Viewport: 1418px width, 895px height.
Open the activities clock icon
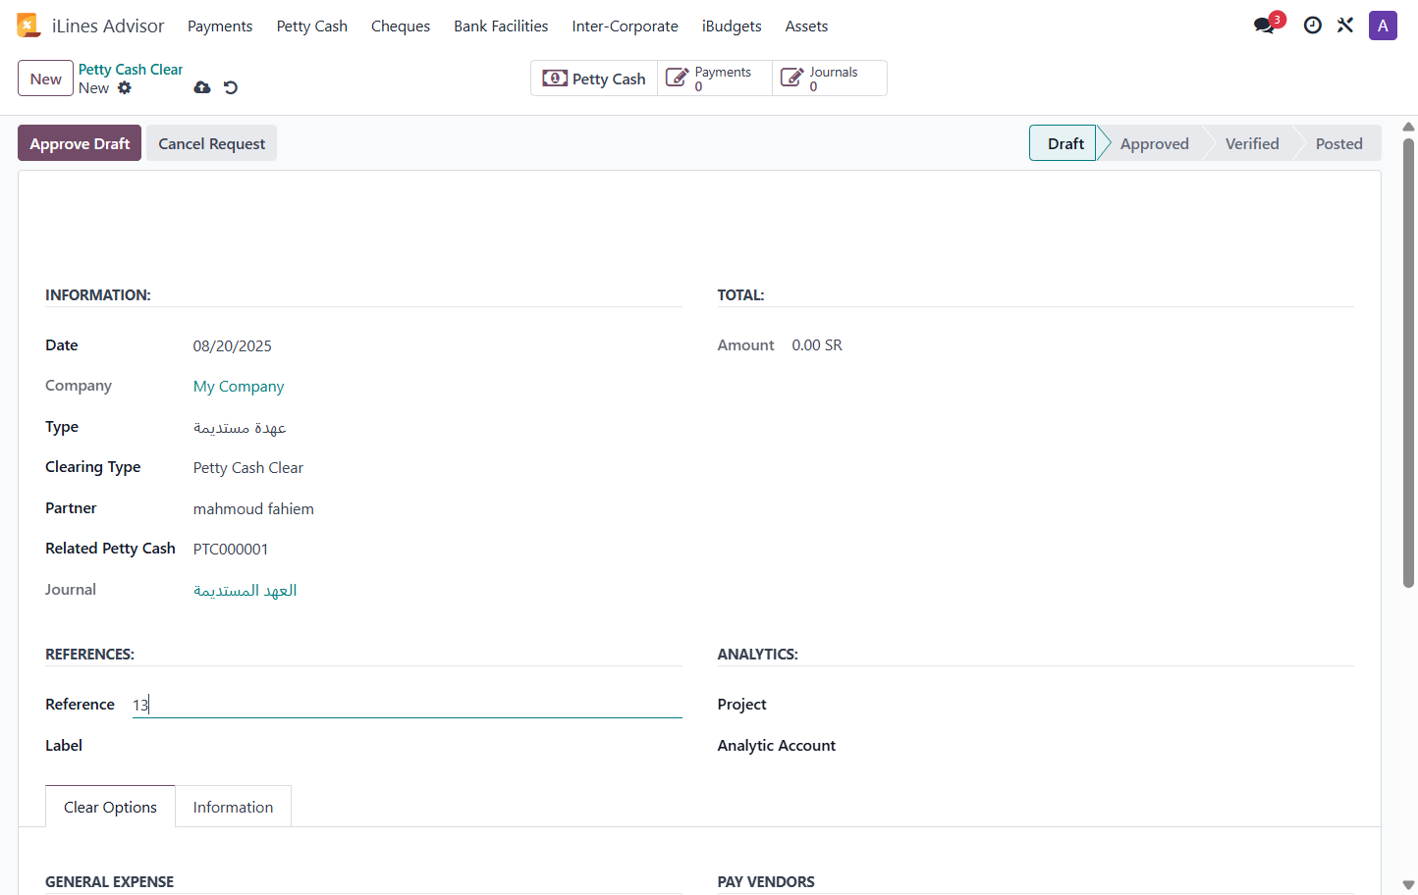1312,26
